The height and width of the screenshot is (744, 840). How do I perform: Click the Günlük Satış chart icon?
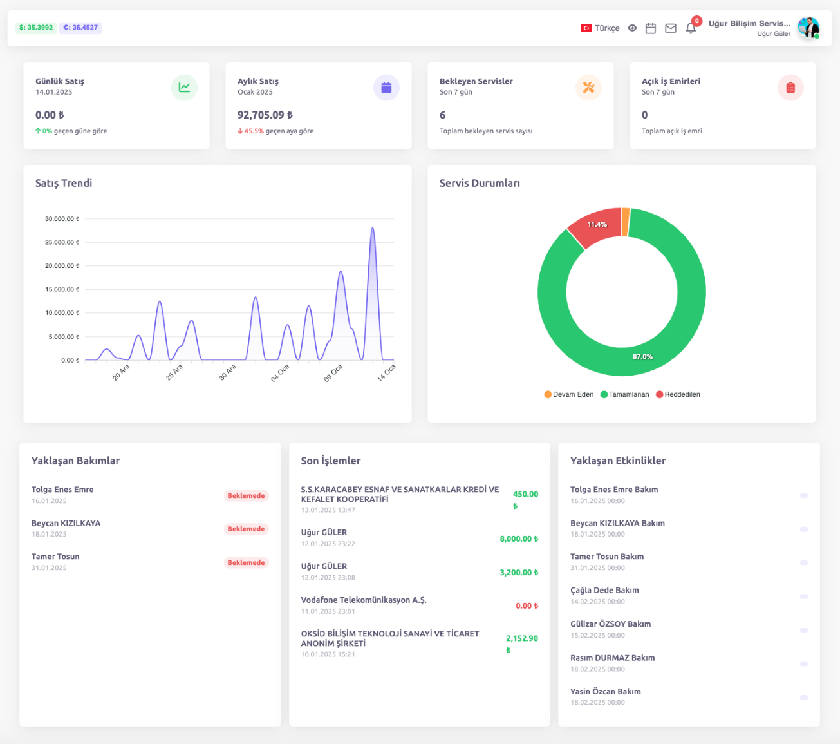click(x=184, y=88)
